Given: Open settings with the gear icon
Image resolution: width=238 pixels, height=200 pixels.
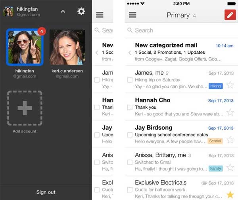Looking at the screenshot, I should pos(81,11).
